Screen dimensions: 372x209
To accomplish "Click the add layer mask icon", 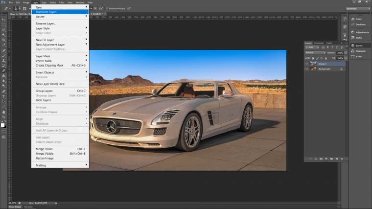I will tap(321, 159).
